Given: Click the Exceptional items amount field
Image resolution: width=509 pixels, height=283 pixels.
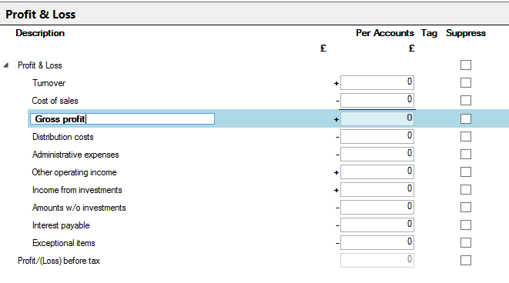Looking at the screenshot, I should pyautogui.click(x=377, y=242).
